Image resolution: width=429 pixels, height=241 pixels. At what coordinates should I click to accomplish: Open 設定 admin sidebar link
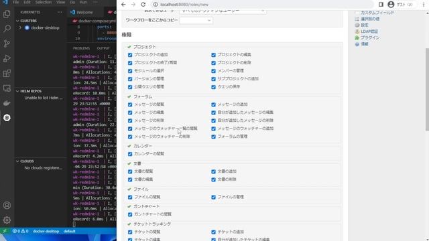coord(365,25)
